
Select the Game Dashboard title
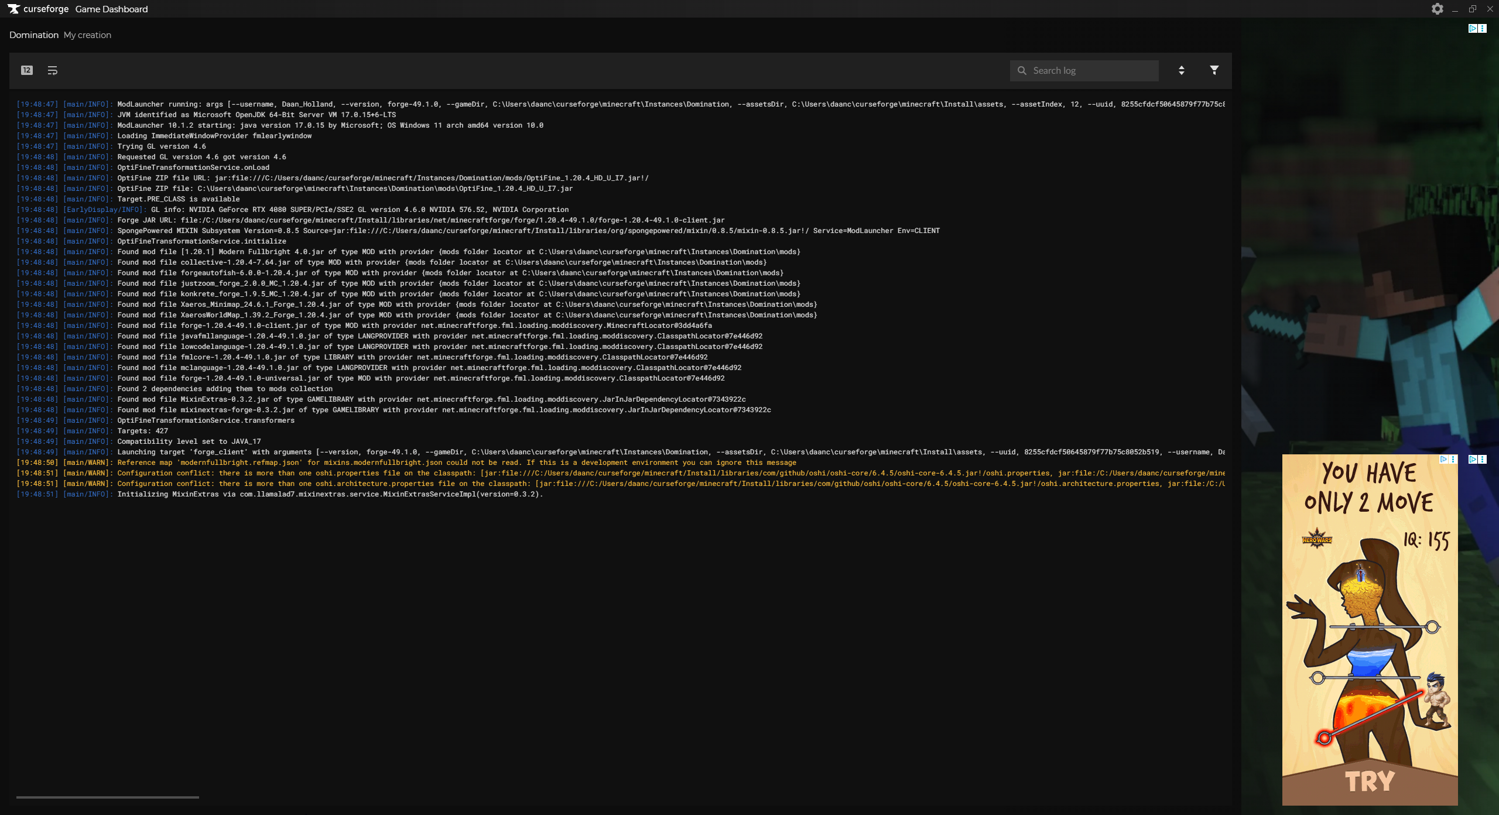tap(111, 9)
